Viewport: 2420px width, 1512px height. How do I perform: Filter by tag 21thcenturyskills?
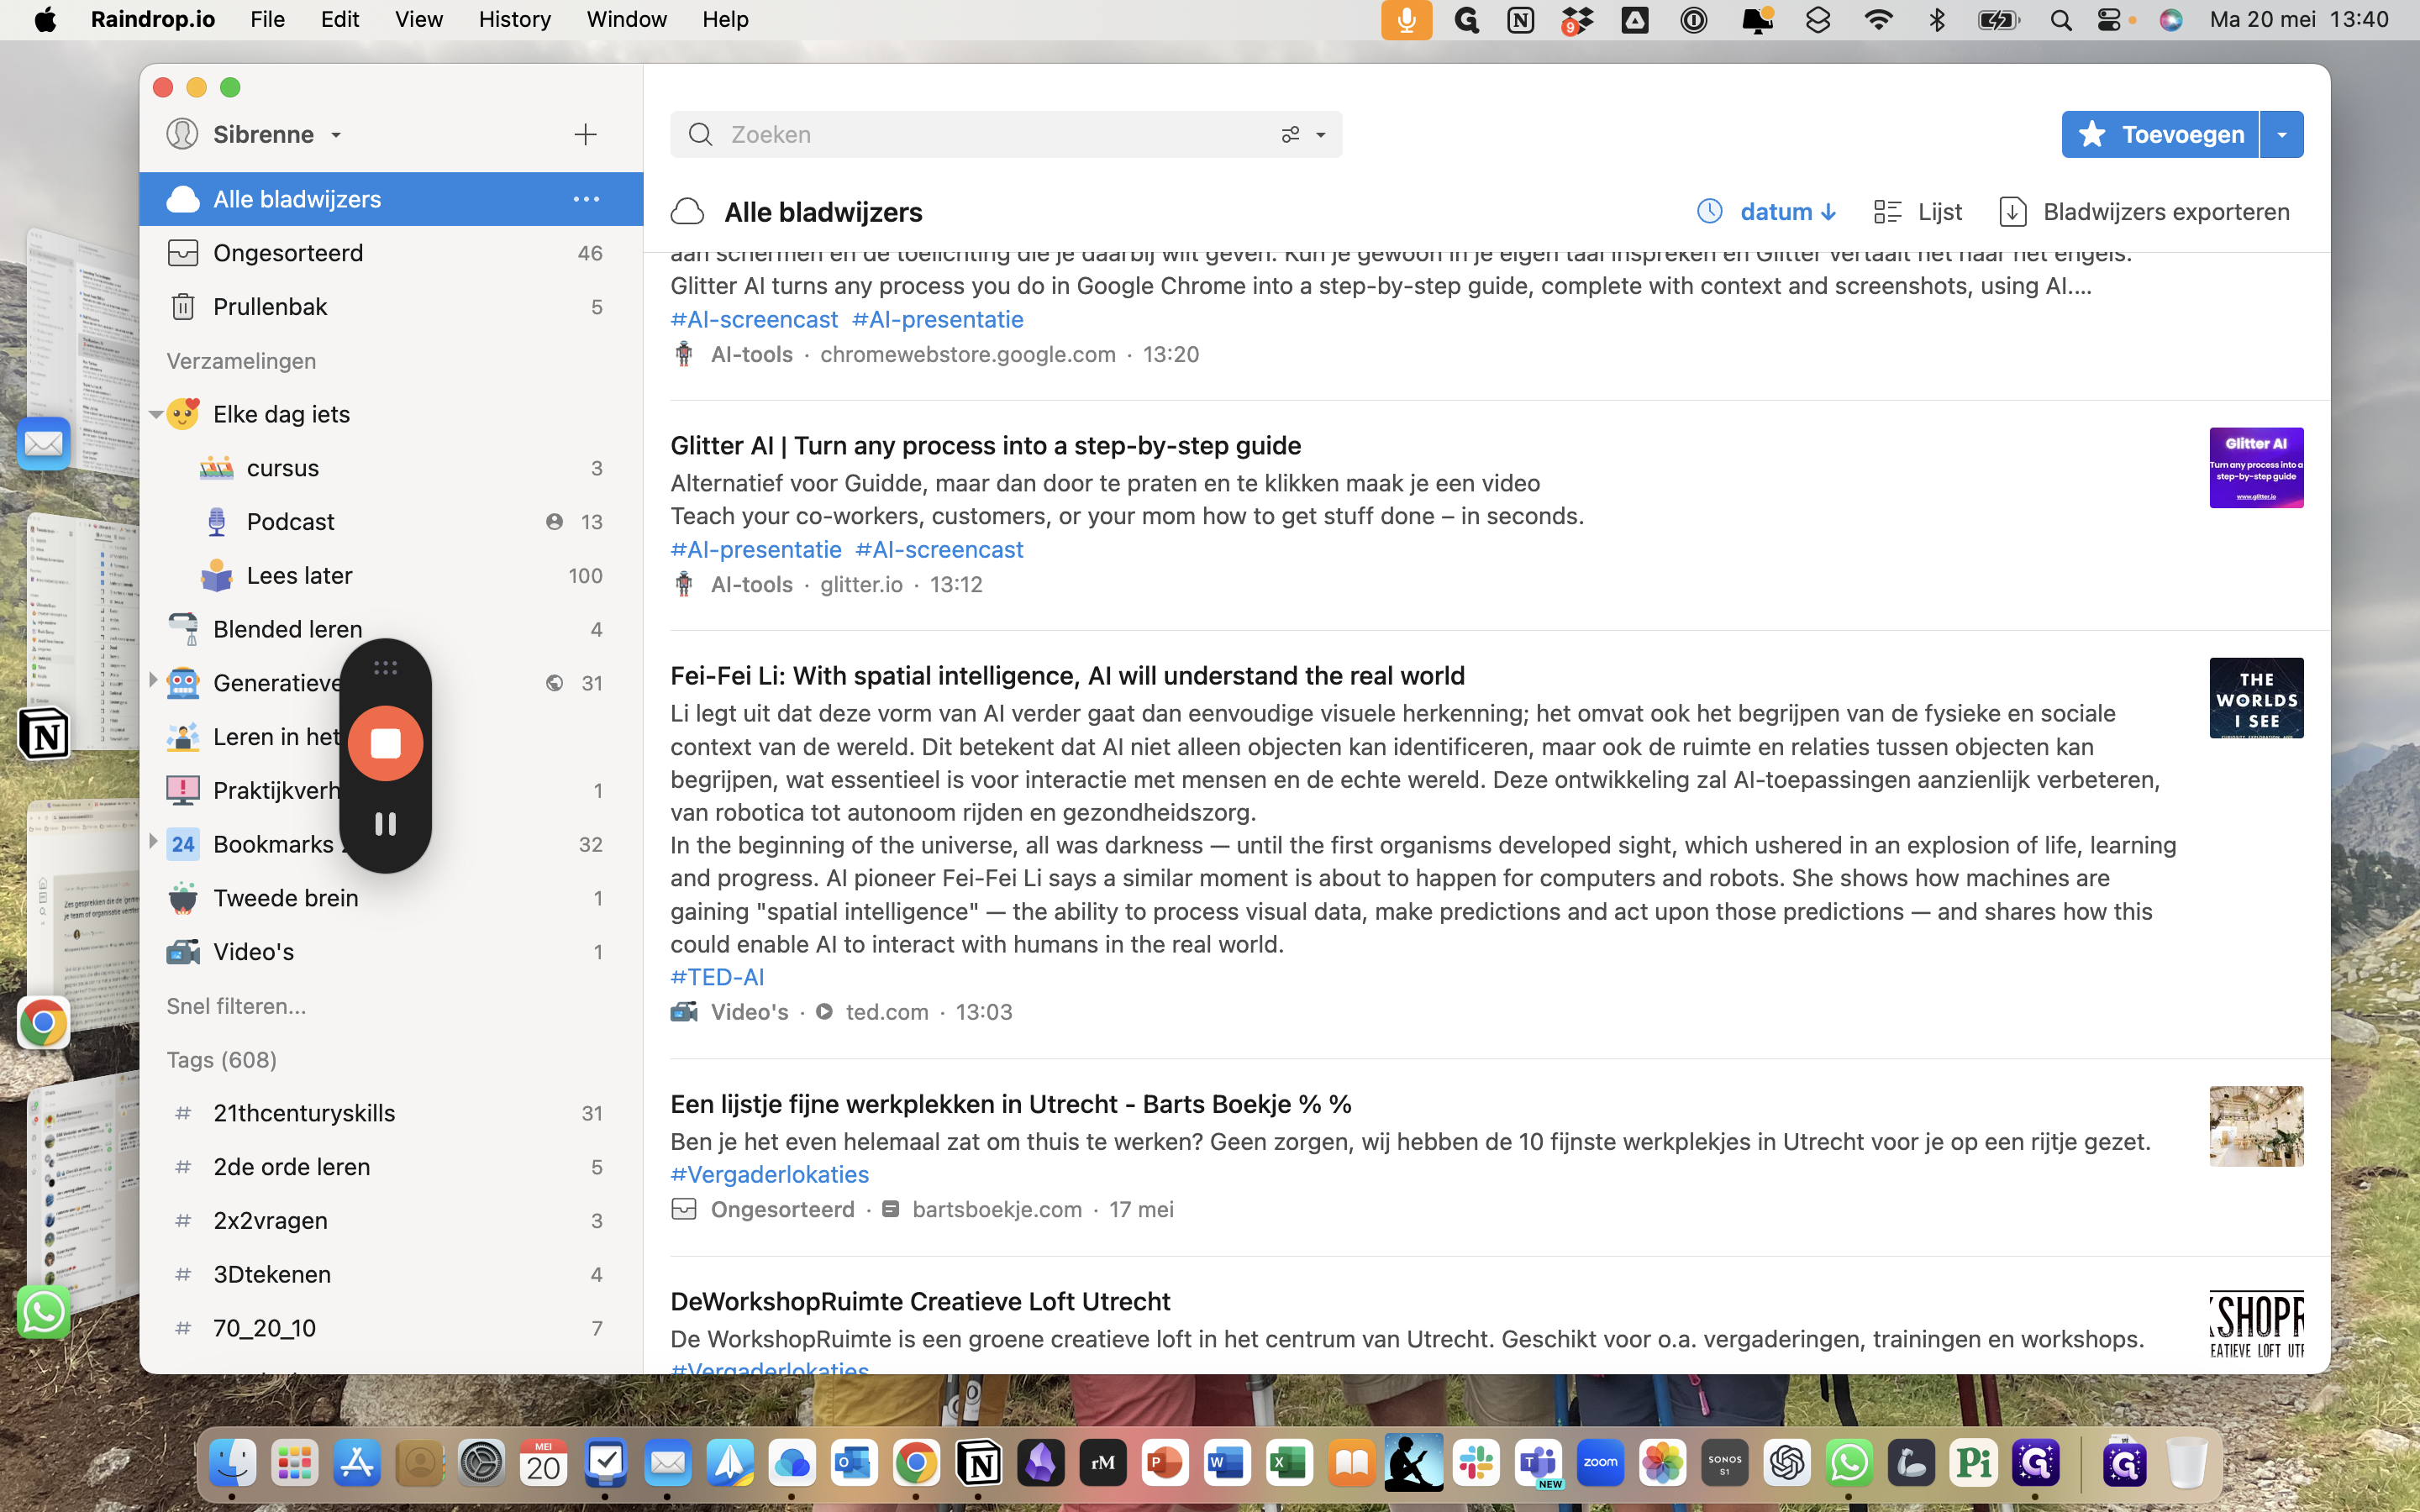pos(391,1113)
